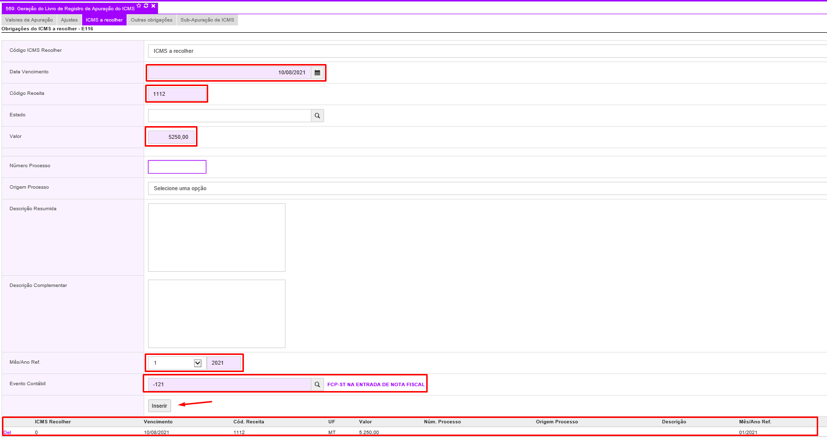Delete the table row via Del link
Viewport: 827px width, 438px height.
pyautogui.click(x=7, y=433)
